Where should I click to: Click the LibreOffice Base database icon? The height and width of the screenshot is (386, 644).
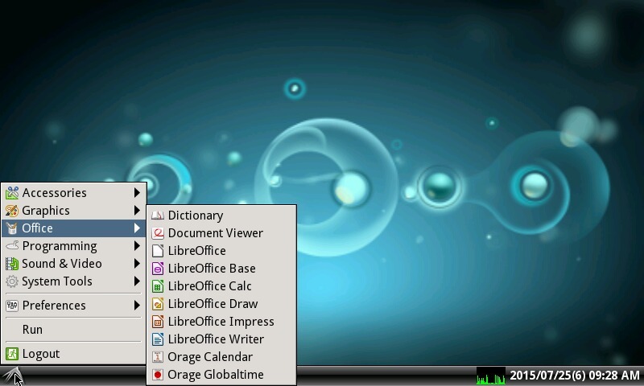click(x=158, y=269)
